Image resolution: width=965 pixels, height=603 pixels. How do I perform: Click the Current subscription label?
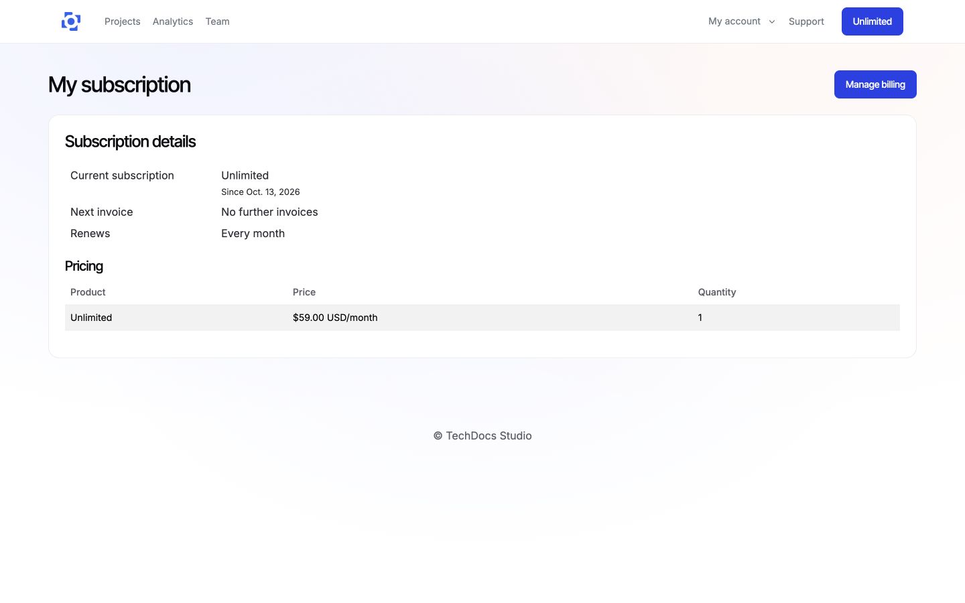pyautogui.click(x=122, y=176)
